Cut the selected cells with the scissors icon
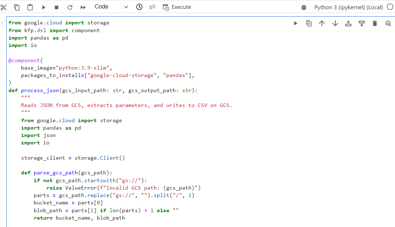Viewport: 395px width, 227px height. 4,7
